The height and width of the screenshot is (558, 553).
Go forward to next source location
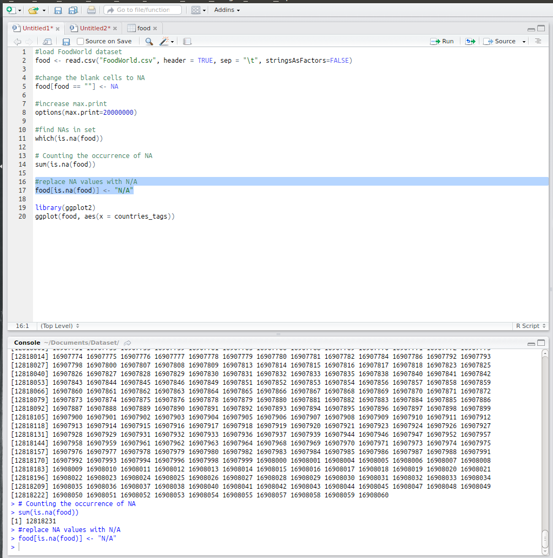point(29,42)
